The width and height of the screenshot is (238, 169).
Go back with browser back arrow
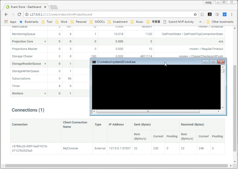[6, 14]
